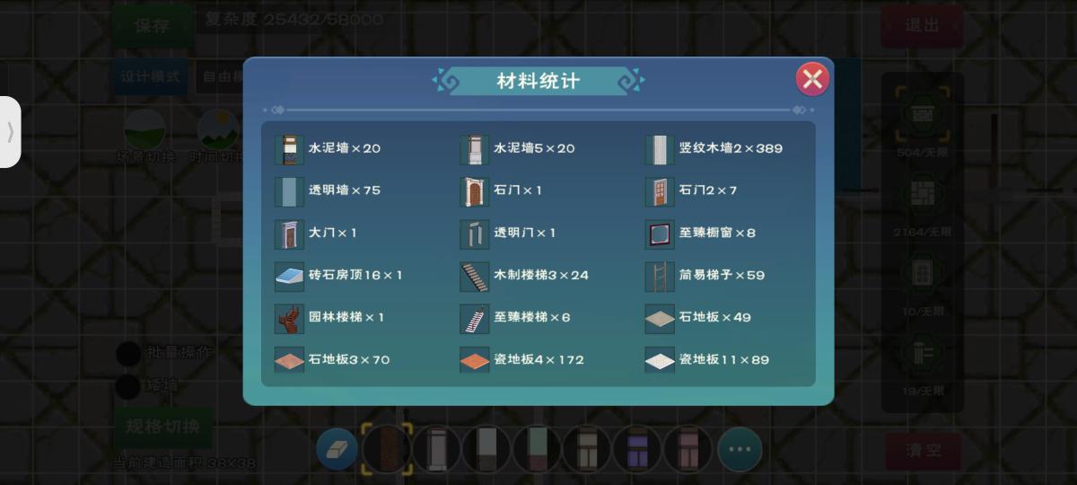Click the 简易梯子×59 ladder icon
1077x485 pixels.
point(660,276)
